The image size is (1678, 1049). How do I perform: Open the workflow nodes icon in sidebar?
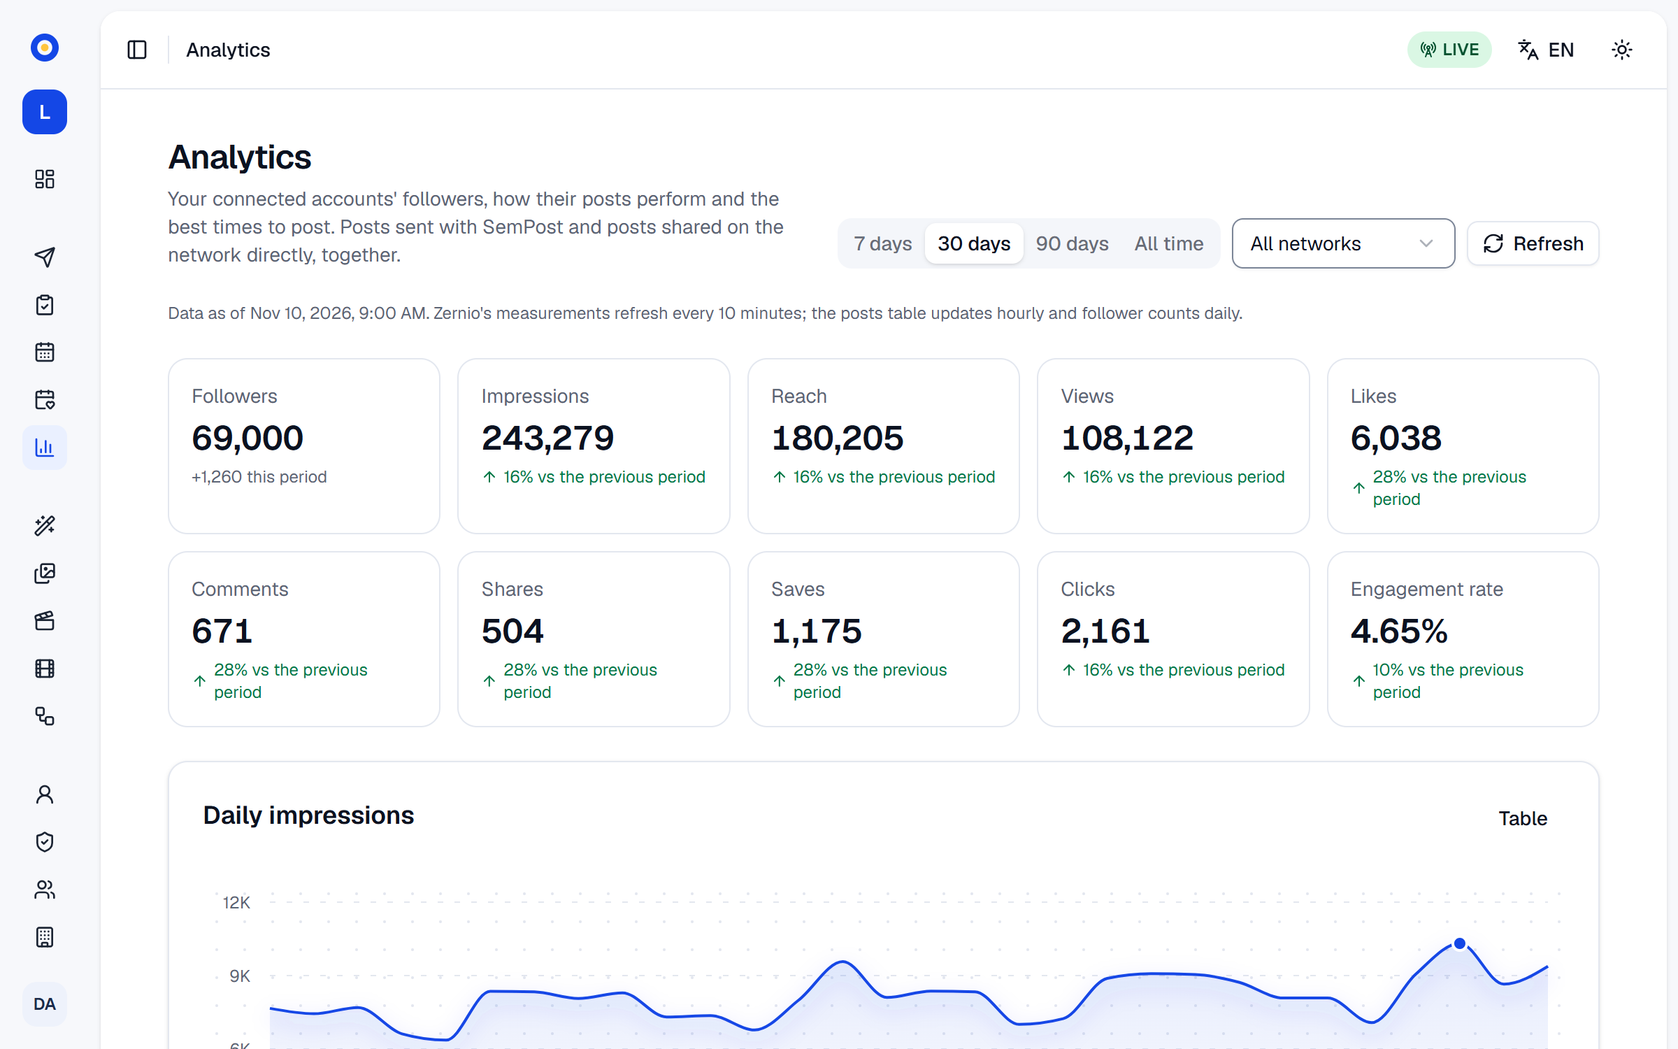[x=45, y=716]
